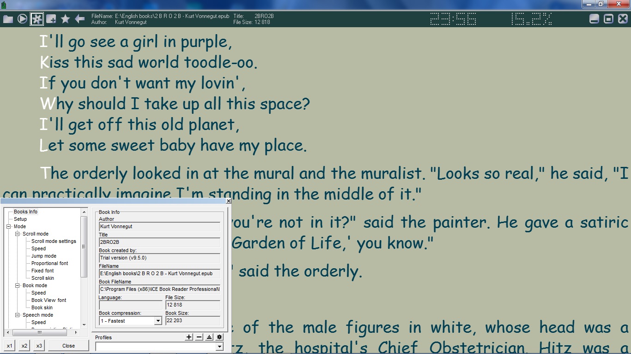The height and width of the screenshot is (354, 631).
Task: Open the Profiles dropdown list
Action: 219,346
